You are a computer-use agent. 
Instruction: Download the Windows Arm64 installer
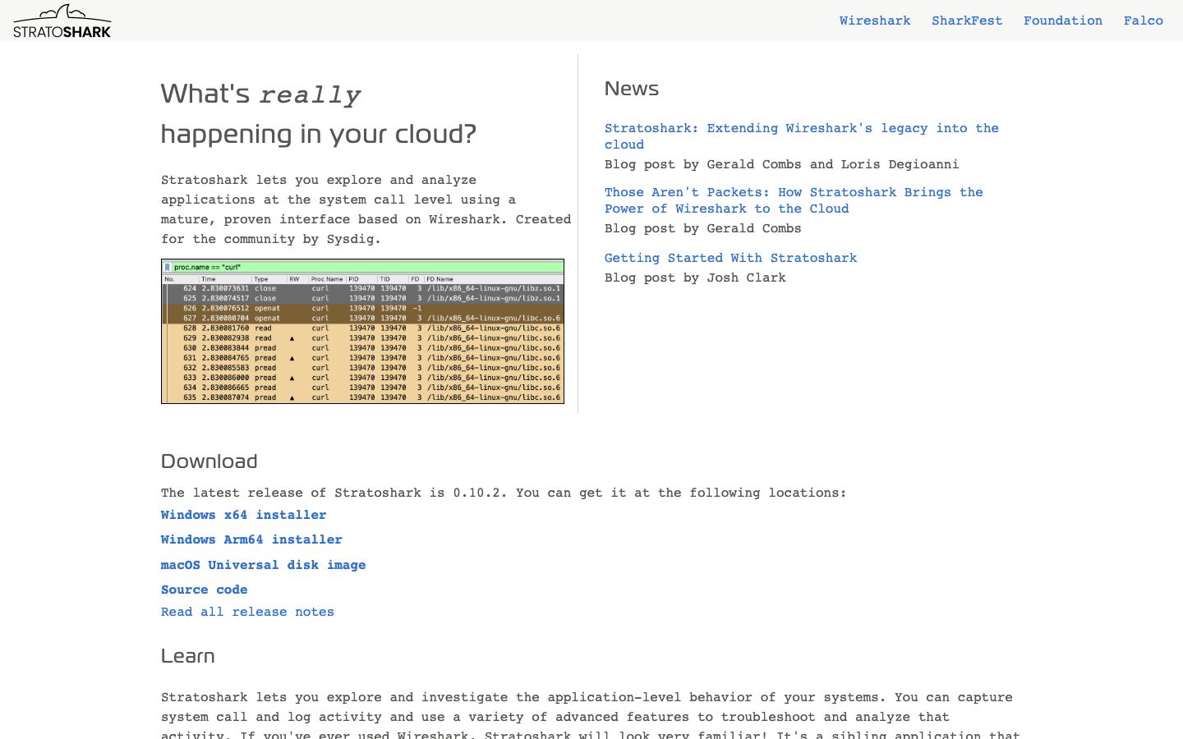tap(251, 539)
